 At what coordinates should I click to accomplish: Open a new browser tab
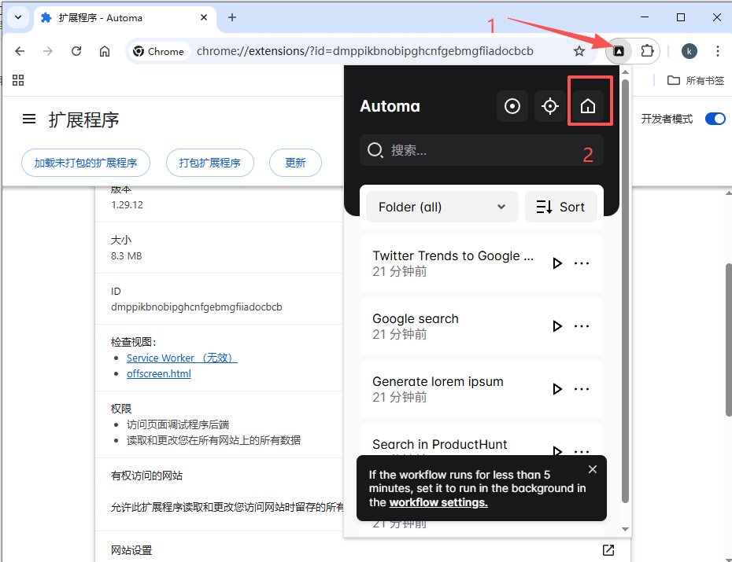tap(232, 18)
